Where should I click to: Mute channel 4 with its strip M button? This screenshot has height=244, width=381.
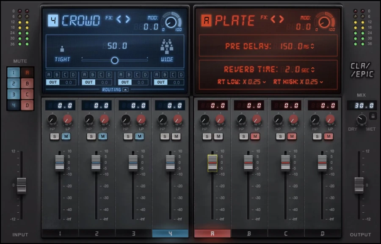click(176, 137)
